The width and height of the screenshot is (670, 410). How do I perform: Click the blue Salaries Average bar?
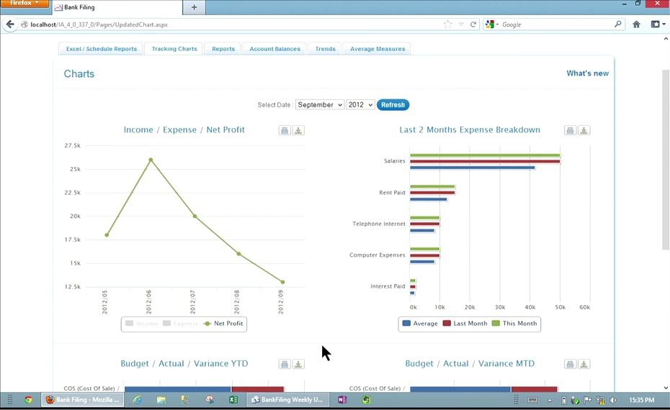coord(473,168)
